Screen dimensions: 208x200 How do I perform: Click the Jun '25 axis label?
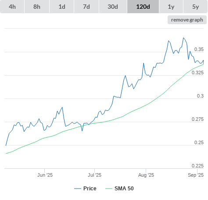coord(45,175)
